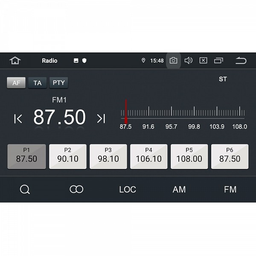
Task: Click frequency scale near 99.8
Action: click(194, 113)
